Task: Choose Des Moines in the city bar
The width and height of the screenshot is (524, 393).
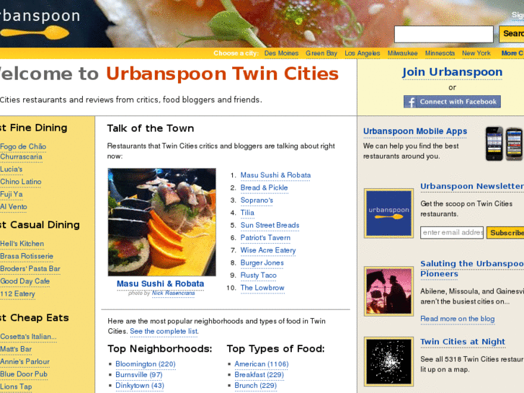Action: (x=281, y=53)
